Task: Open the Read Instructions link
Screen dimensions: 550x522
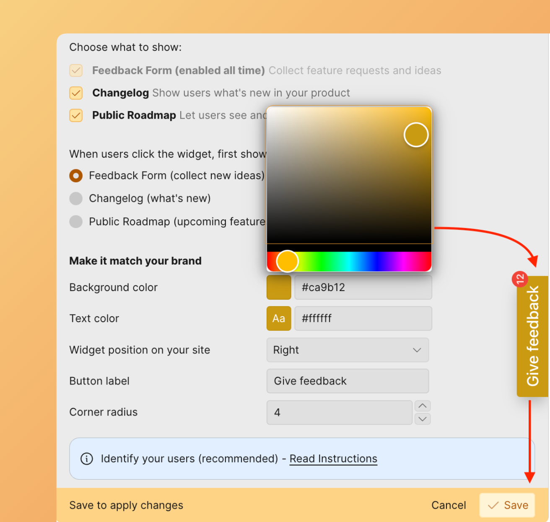Action: [x=333, y=459]
